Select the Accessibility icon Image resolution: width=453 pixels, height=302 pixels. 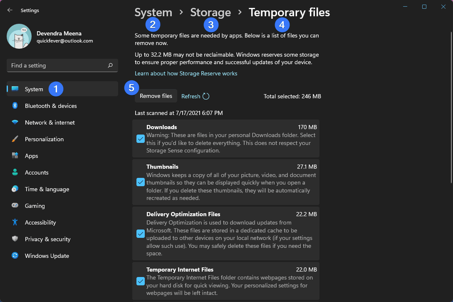click(x=14, y=222)
